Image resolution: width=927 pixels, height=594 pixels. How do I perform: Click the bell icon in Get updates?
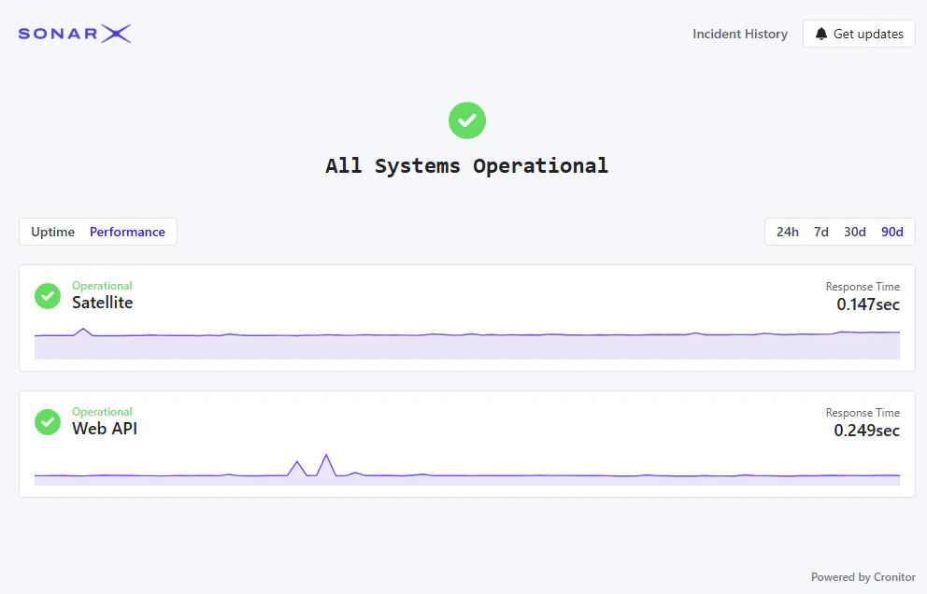(x=821, y=34)
